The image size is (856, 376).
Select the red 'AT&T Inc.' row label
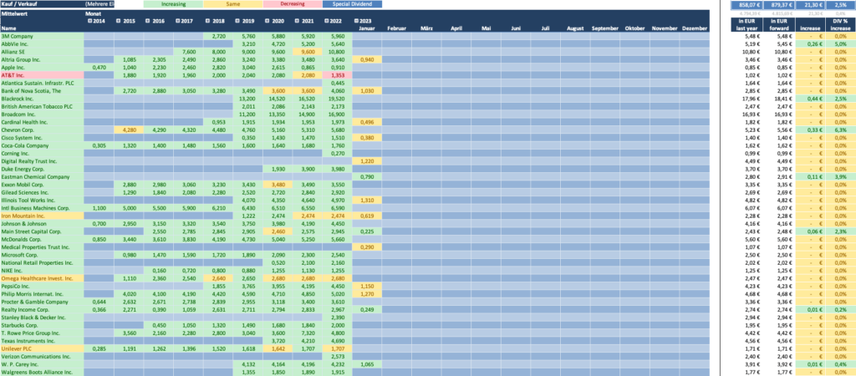click(x=42, y=75)
